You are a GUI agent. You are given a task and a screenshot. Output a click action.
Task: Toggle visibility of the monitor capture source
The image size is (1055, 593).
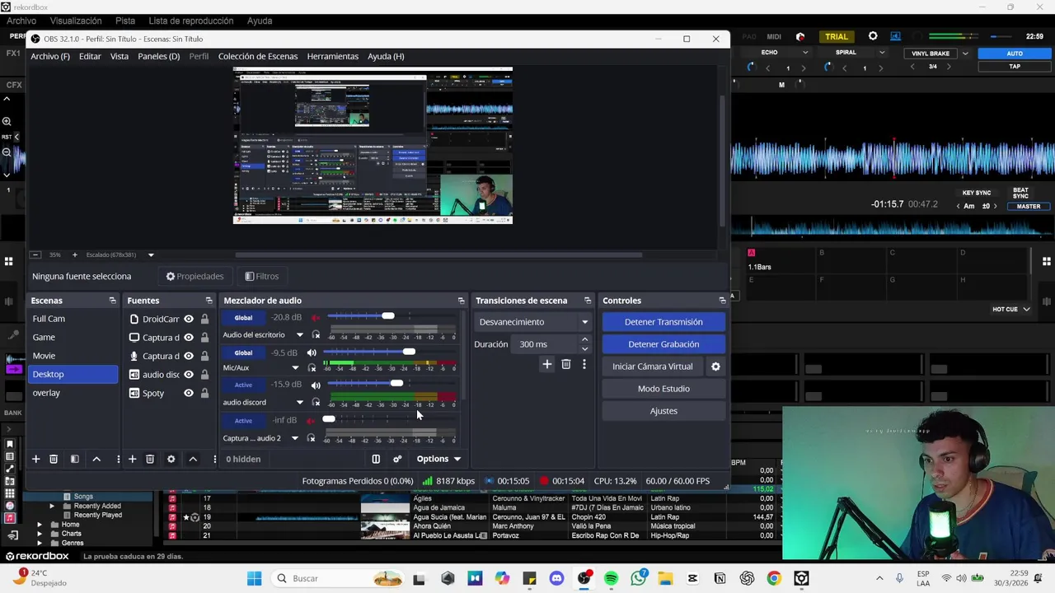189,338
